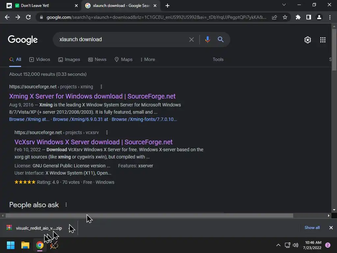This screenshot has height=253, width=337.
Task: Open the Browse /Xming-fonts/7.7.0.10 sublink
Action: 144,119
